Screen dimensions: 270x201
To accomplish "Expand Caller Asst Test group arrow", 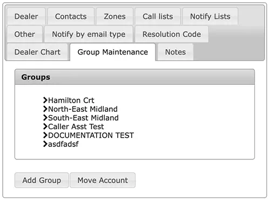I will (45, 126).
